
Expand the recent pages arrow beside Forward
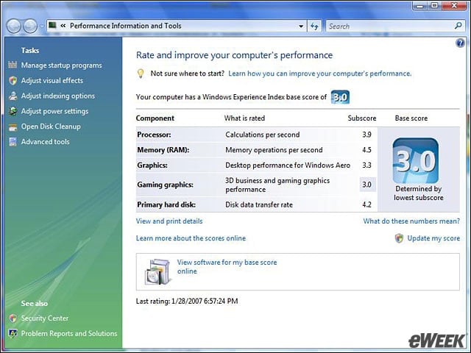[41, 26]
